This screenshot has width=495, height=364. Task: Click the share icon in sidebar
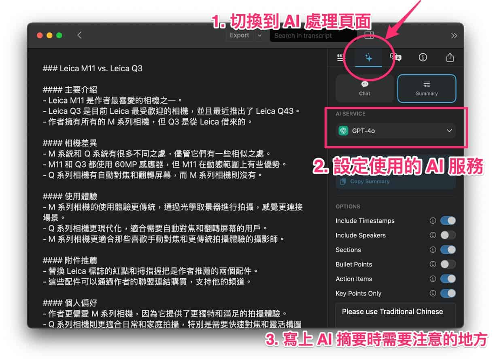pyautogui.click(x=450, y=57)
